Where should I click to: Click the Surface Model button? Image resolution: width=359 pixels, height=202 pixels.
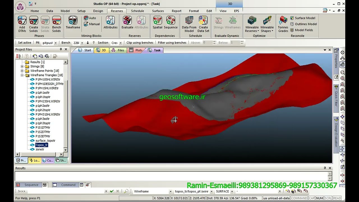(x=303, y=18)
